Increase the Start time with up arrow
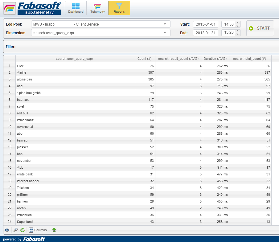This screenshot has width=279, height=242. [237, 23]
